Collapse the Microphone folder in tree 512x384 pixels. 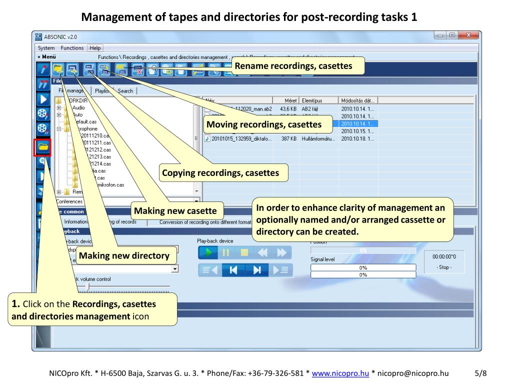coord(59,128)
